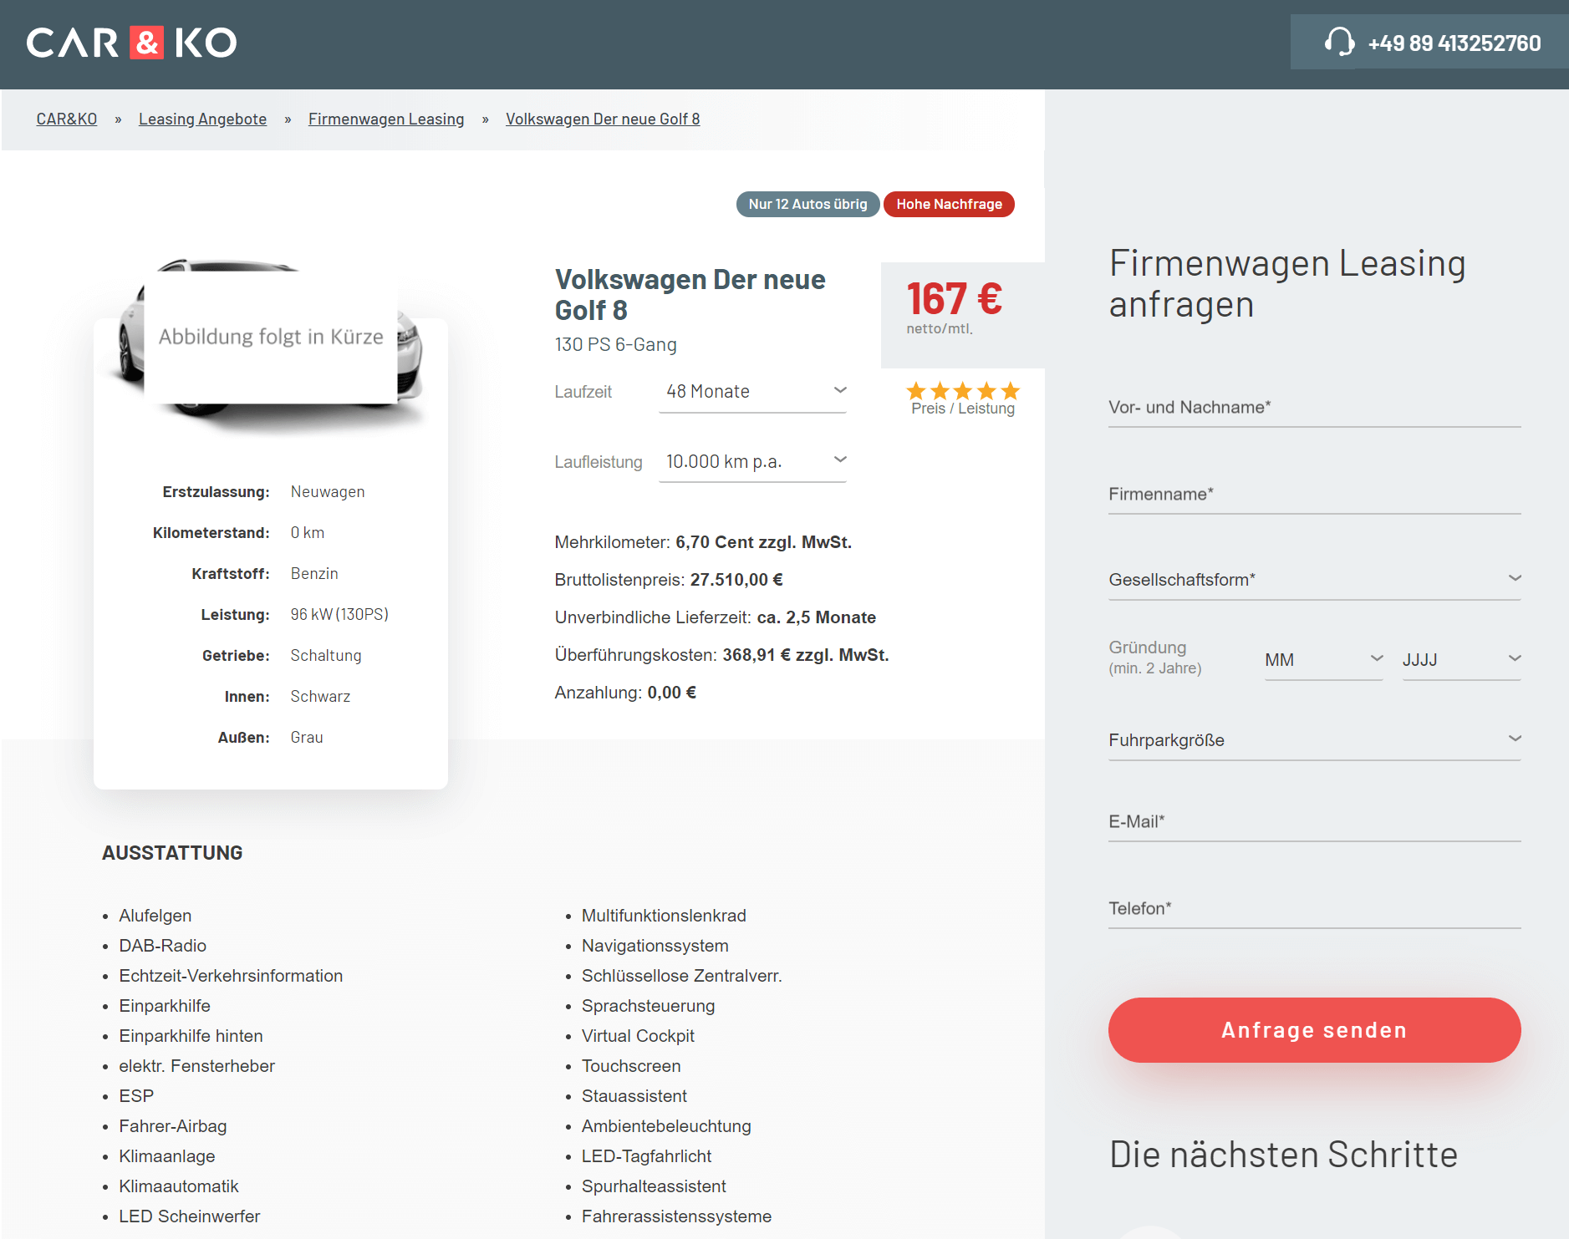This screenshot has height=1239, width=1569.
Task: Click the Nur 12 Autos übrig badge
Action: point(807,204)
